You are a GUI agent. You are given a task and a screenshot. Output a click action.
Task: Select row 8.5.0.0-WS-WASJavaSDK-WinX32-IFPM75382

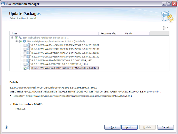(65, 45)
